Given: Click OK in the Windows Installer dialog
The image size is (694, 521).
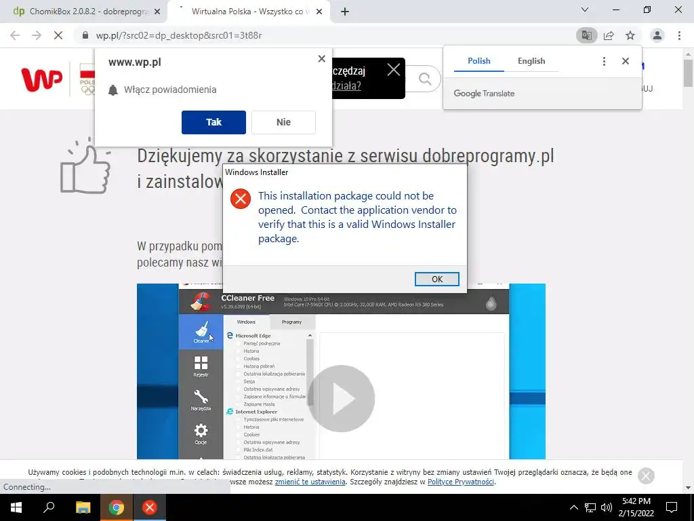Looking at the screenshot, I should (x=437, y=279).
